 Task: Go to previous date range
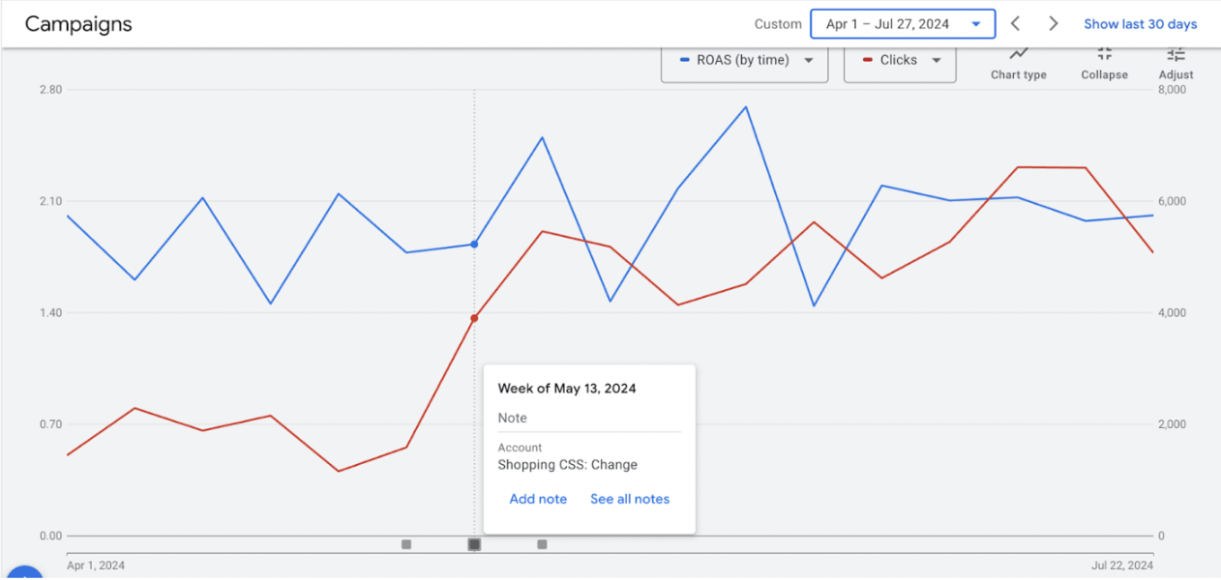pyautogui.click(x=1015, y=24)
